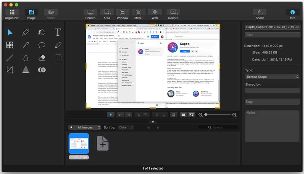Open the Web capture dropdown
The height and width of the screenshot is (174, 304).
[155, 14]
